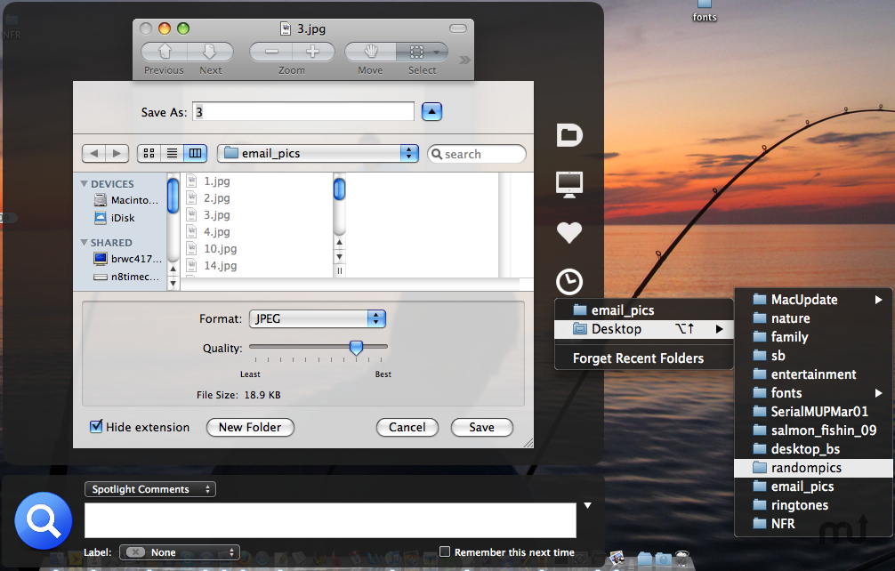This screenshot has width=895, height=571.
Task: Select entertainment folder in submenu
Action: point(813,374)
